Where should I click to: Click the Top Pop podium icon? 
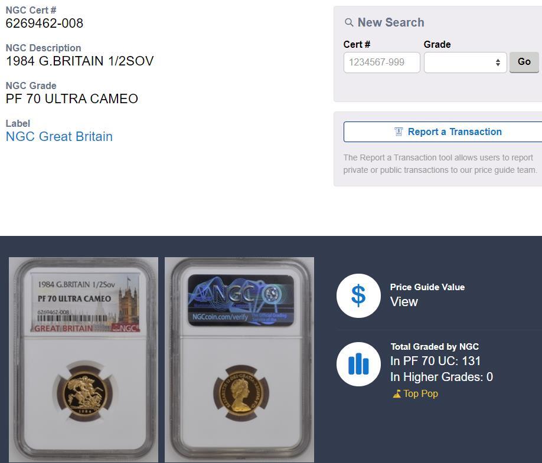397,393
